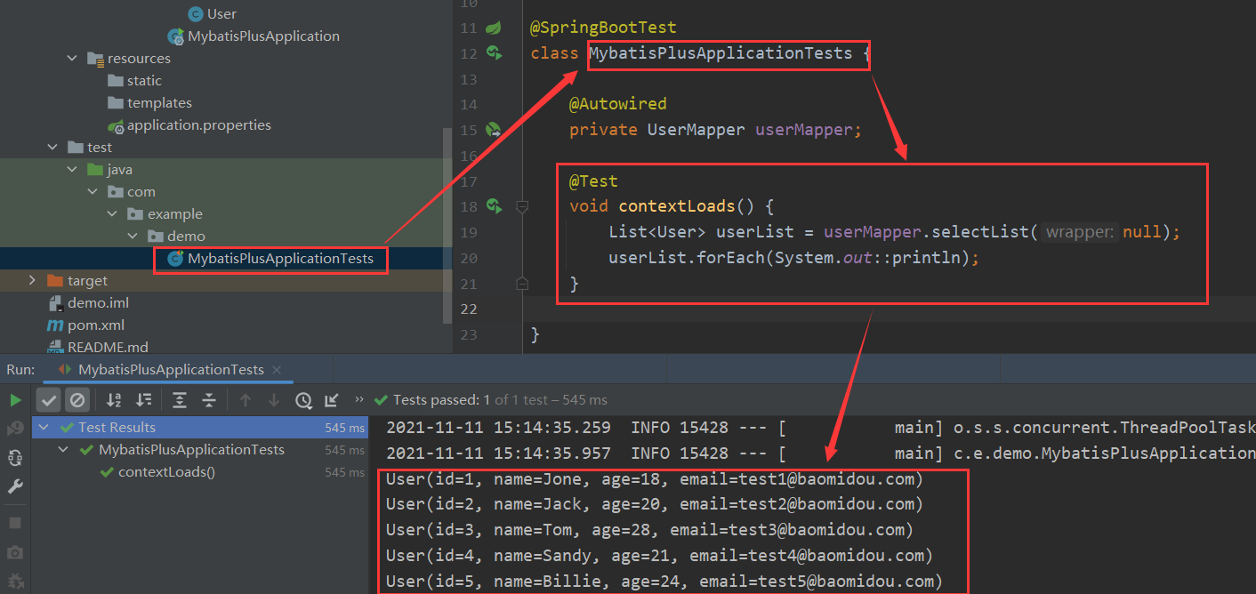Collapse the test folder

[x=52, y=148]
